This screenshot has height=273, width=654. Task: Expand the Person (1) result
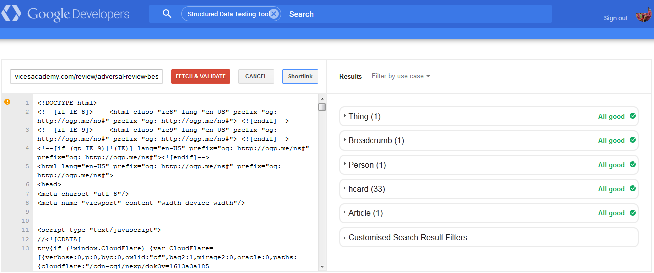(489, 165)
